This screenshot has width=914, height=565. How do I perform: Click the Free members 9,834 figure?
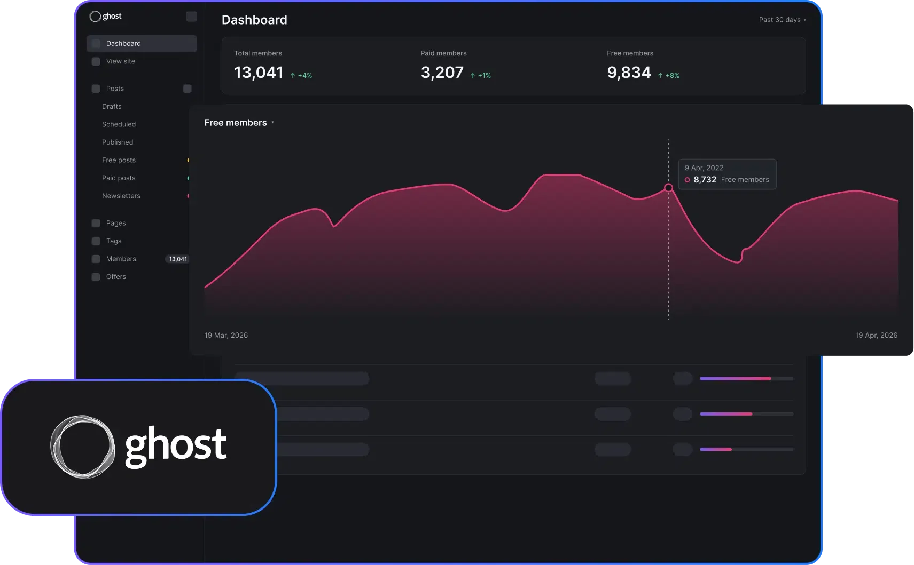pos(629,73)
